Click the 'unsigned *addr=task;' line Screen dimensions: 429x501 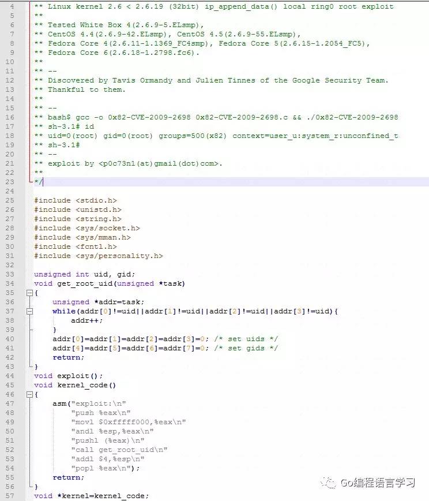(x=98, y=302)
